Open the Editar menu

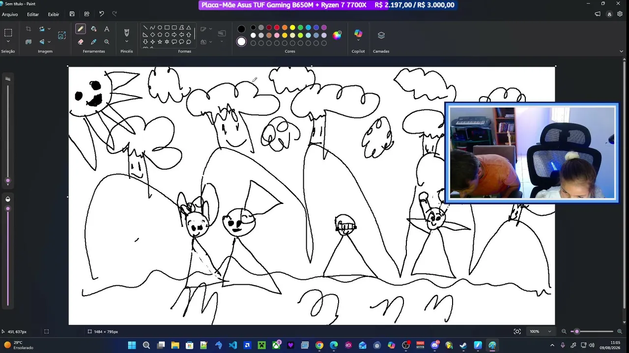click(x=33, y=14)
